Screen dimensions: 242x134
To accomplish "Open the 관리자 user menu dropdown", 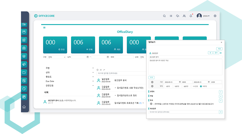I will tap(203, 16).
